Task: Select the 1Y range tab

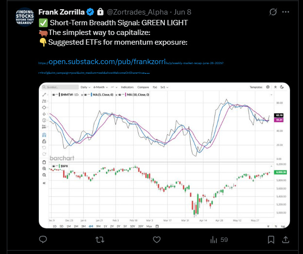Action: coord(106,226)
